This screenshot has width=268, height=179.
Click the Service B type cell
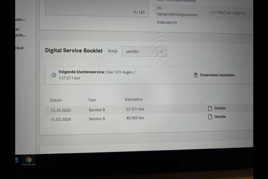(97, 110)
